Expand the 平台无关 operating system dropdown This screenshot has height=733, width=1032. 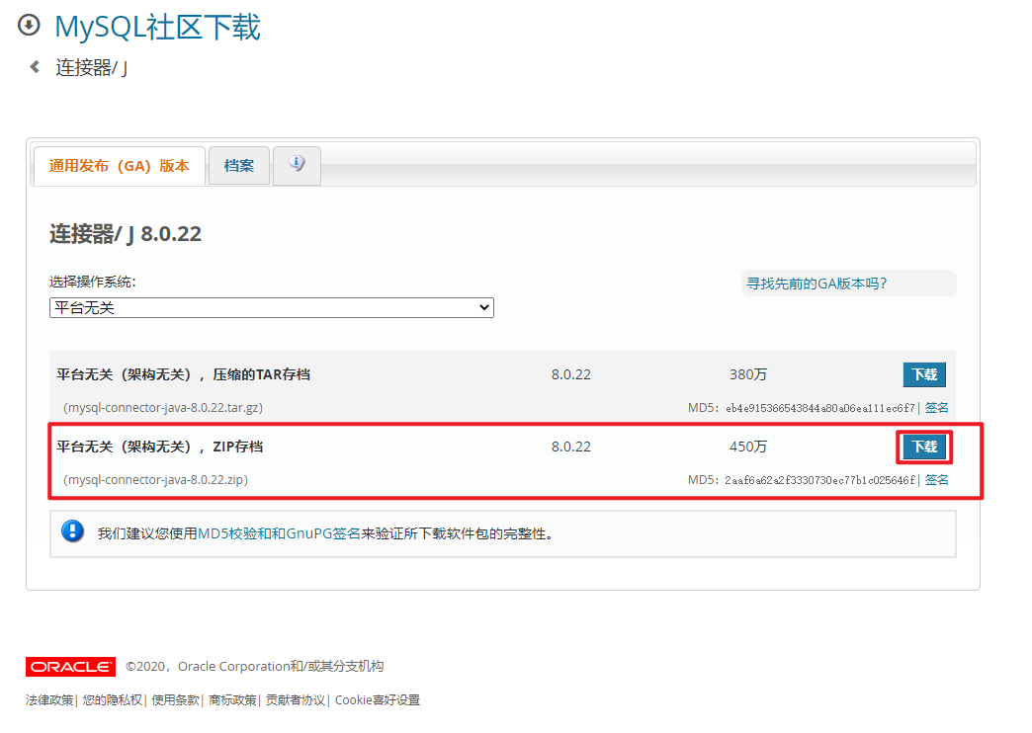click(271, 307)
